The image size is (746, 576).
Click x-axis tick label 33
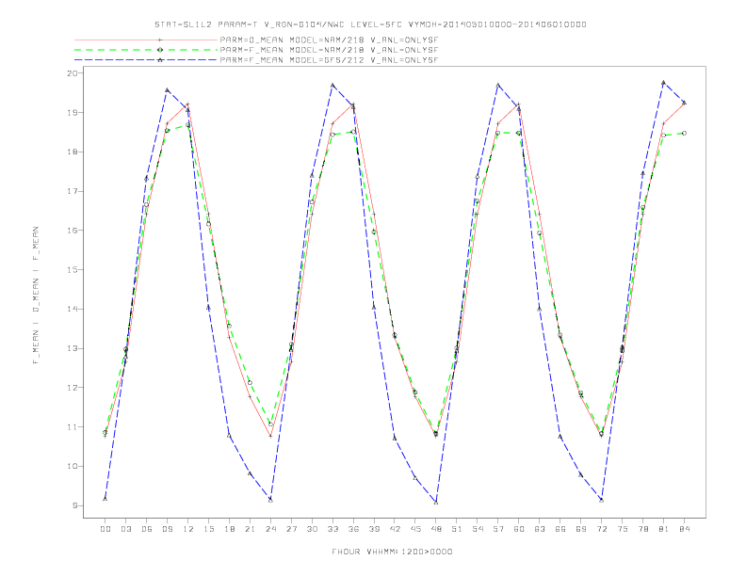click(x=332, y=529)
